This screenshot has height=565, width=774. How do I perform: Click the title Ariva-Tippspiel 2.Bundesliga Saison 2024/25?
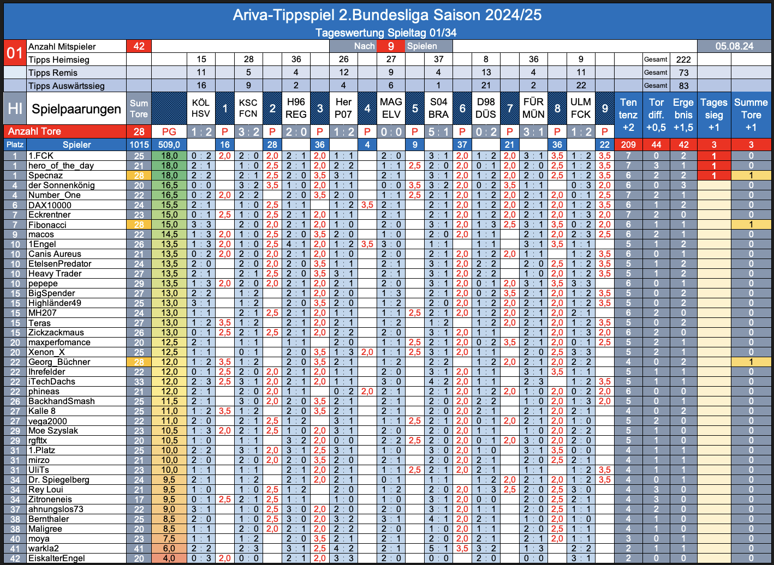pos(387,15)
